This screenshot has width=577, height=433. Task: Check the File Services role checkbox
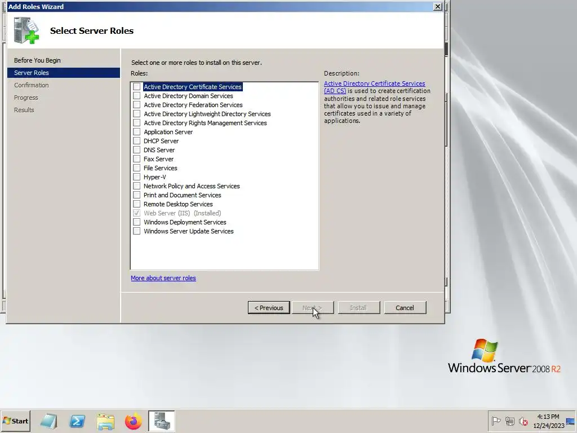pos(136,168)
